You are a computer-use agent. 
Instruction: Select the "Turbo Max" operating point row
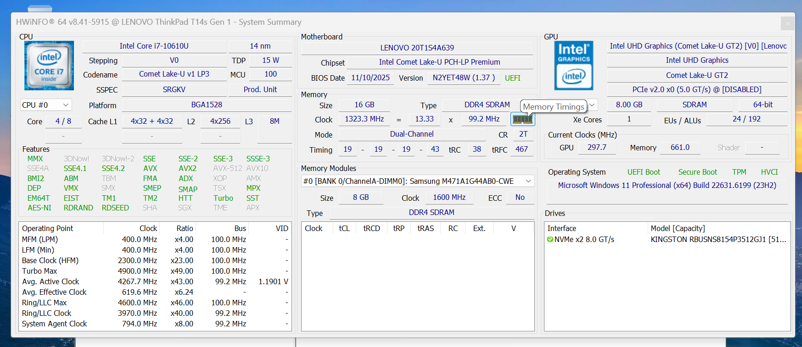point(155,271)
